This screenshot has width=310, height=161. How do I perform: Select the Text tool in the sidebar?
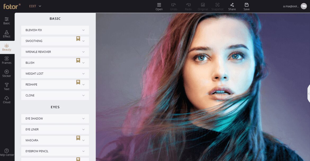coord(6,87)
